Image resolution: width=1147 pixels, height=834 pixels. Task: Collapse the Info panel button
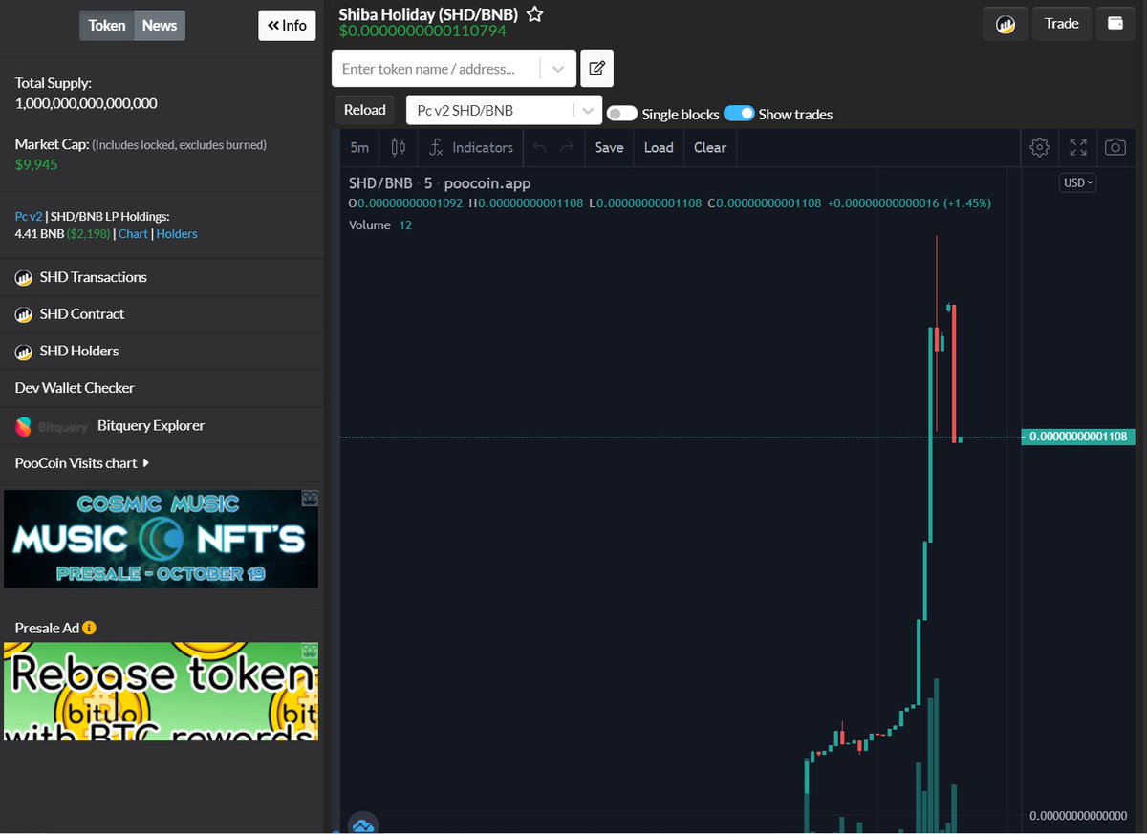(x=287, y=26)
